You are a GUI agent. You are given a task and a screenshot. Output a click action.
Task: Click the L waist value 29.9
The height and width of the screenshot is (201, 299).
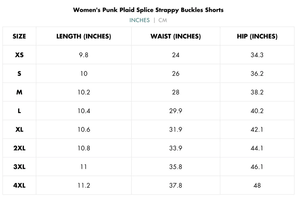point(176,111)
